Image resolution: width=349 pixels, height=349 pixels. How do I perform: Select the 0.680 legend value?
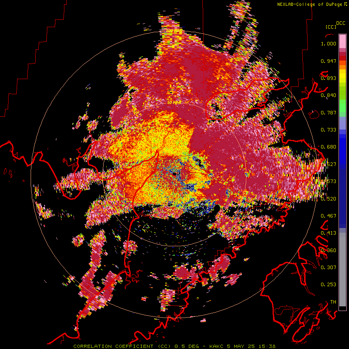[328, 147]
